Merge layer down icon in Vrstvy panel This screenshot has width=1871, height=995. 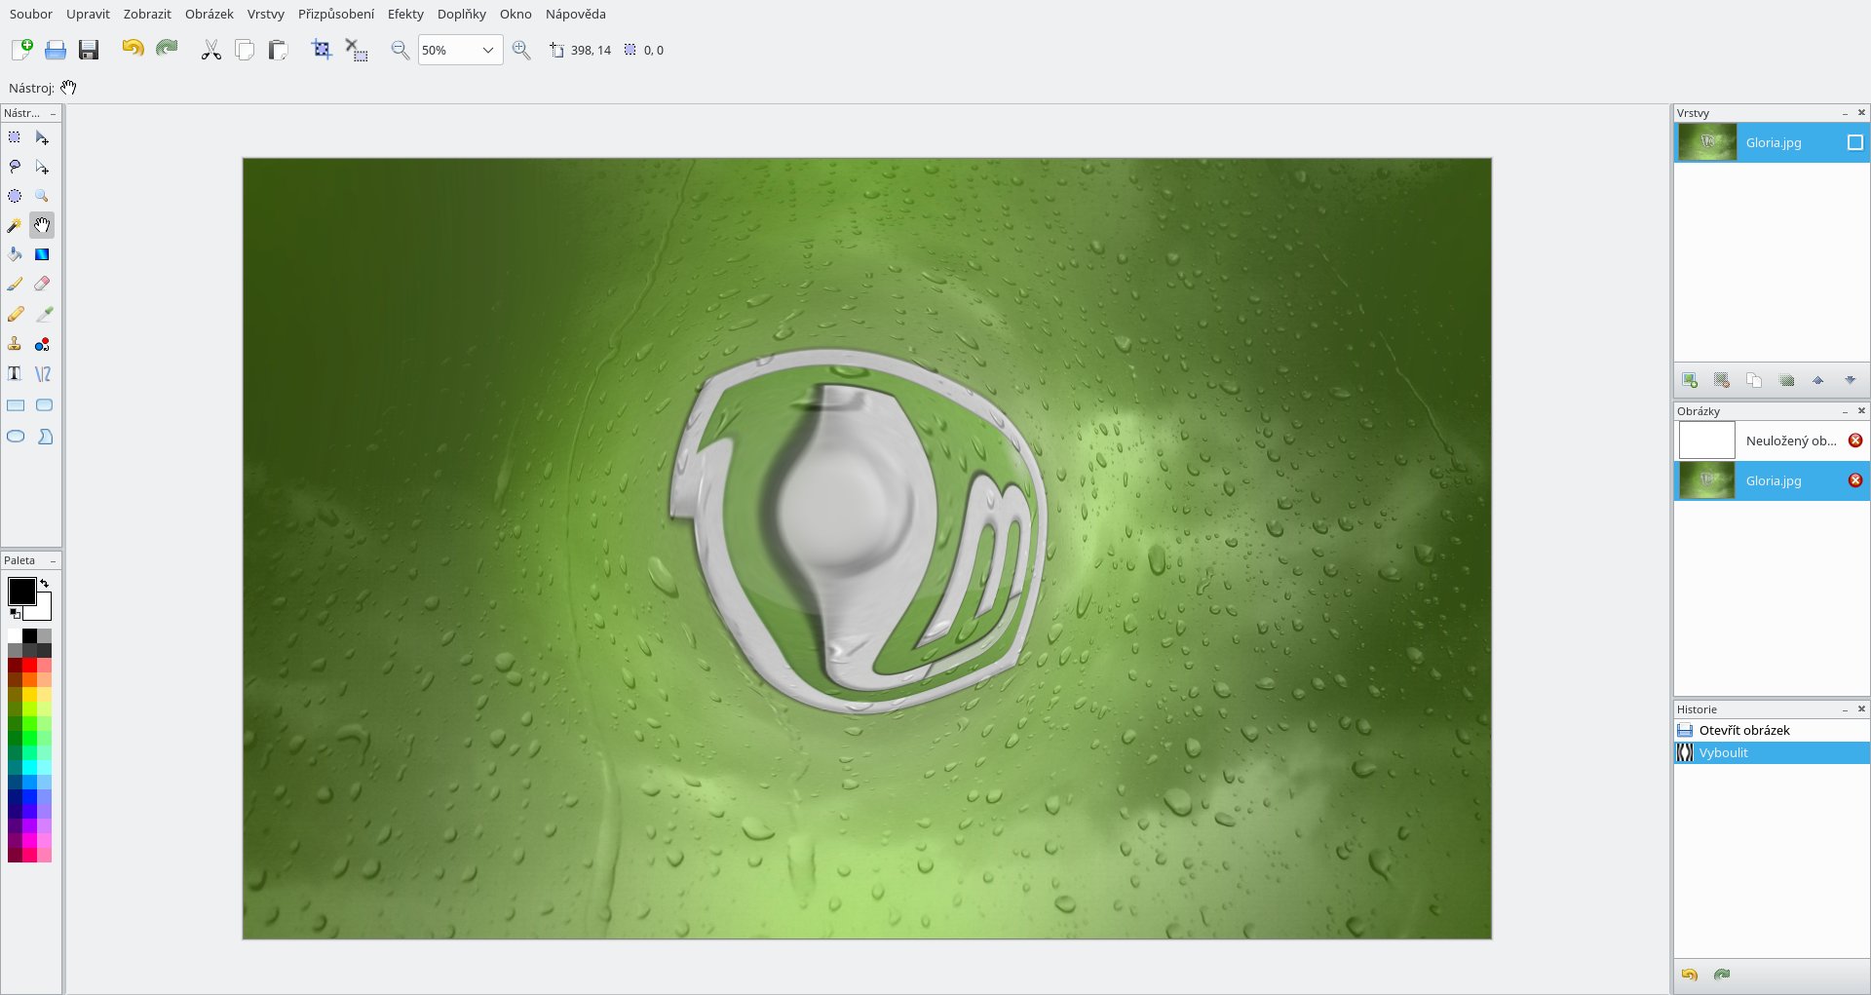[1786, 380]
